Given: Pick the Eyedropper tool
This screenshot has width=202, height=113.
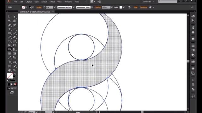Looking at the screenshot, I should point(9,58).
